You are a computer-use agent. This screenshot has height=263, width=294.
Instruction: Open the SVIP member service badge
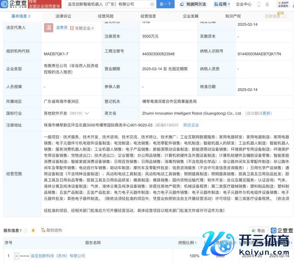283,4
